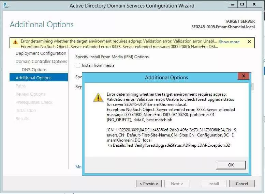Click the Additional Options page heading
The height and width of the screenshot is (194, 265).
pyautogui.click(x=42, y=25)
